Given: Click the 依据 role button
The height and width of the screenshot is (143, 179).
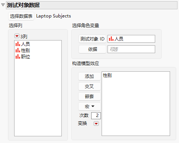Looking at the screenshot, I should (92, 49).
